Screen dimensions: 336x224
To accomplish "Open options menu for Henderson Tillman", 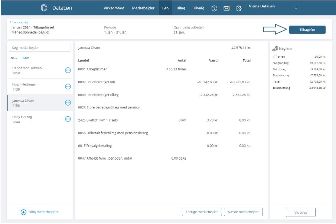I will (68, 70).
